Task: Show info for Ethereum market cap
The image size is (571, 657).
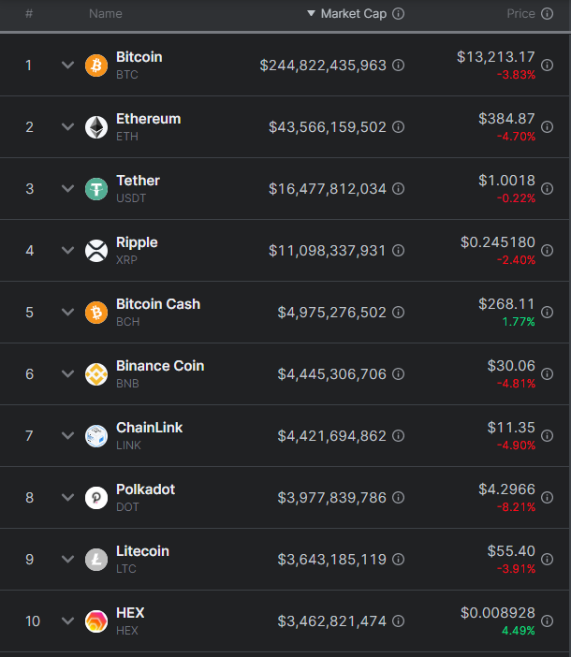Action: (x=399, y=127)
